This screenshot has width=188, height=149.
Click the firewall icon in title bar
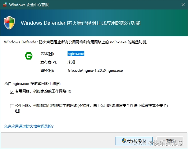[5, 5]
